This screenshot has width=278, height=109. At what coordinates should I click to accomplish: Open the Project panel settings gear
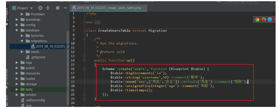[x=57, y=8]
